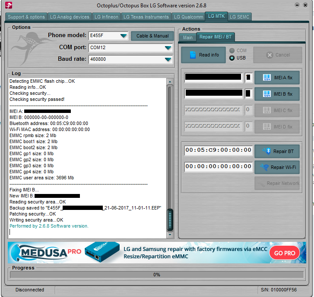Switch to Support & options tab
The image size is (314, 297).
coord(26,17)
